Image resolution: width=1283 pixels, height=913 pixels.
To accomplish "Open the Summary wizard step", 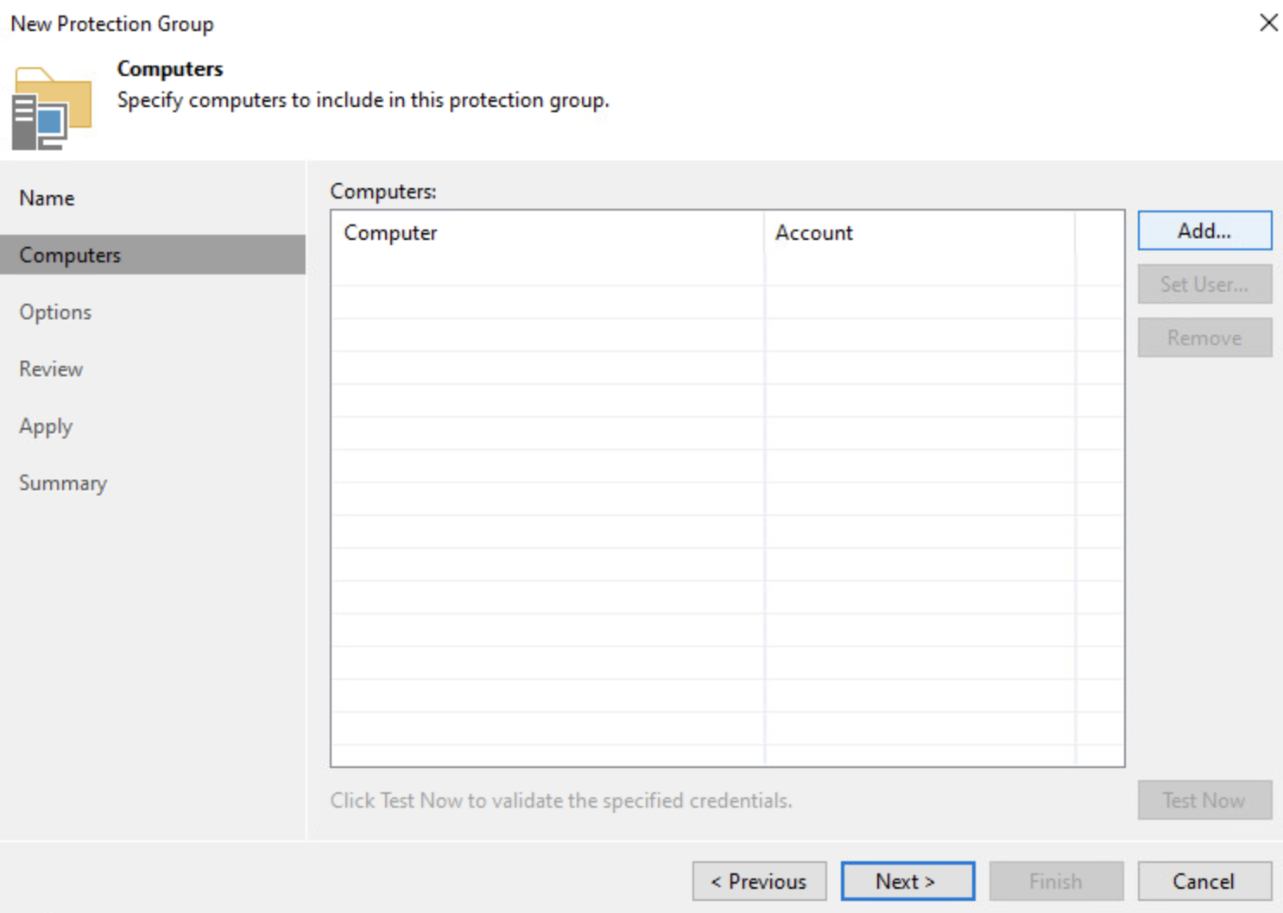I will 152,482.
